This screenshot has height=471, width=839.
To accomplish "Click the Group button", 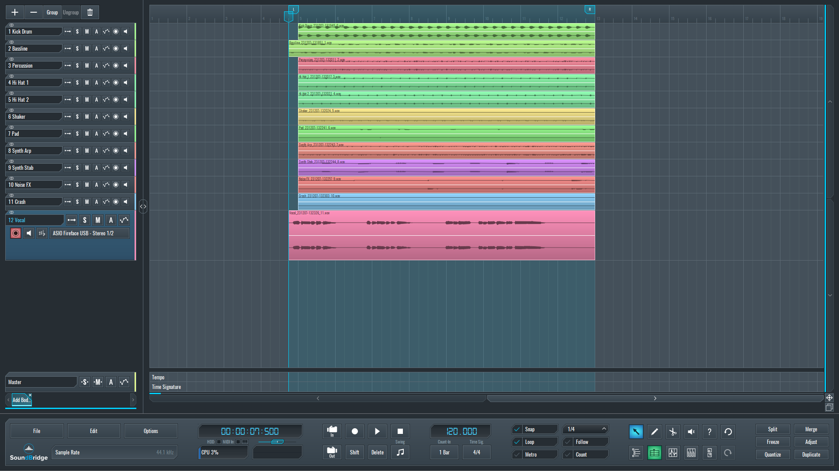I will tap(52, 12).
